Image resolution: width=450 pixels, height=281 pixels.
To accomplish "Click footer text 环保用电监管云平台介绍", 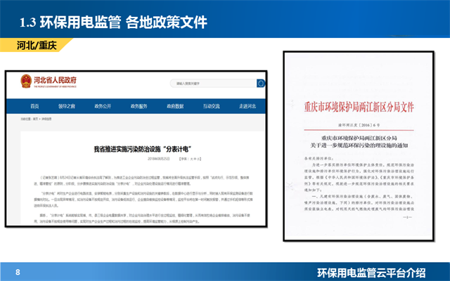I will [371, 273].
